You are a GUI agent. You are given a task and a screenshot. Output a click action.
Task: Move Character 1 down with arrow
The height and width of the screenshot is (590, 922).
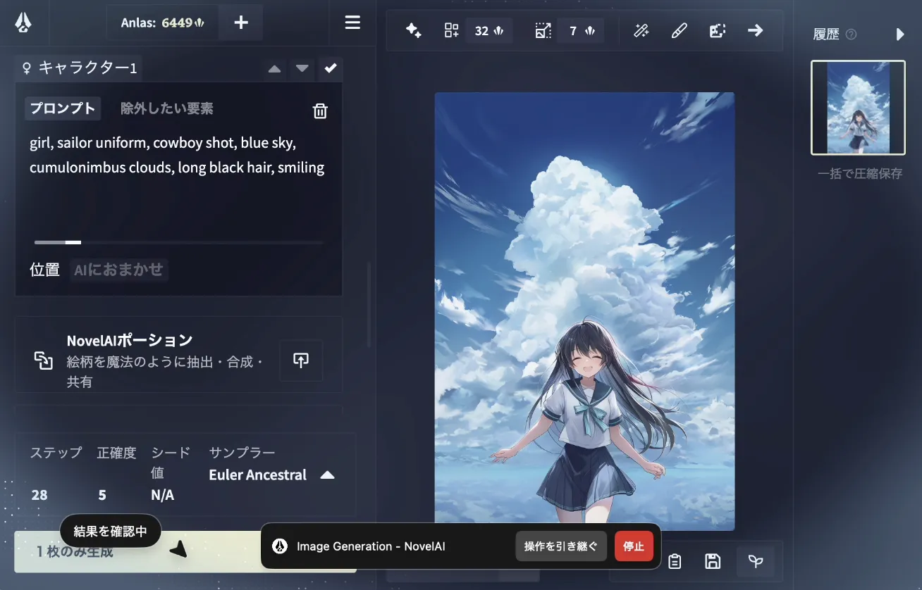tap(302, 68)
